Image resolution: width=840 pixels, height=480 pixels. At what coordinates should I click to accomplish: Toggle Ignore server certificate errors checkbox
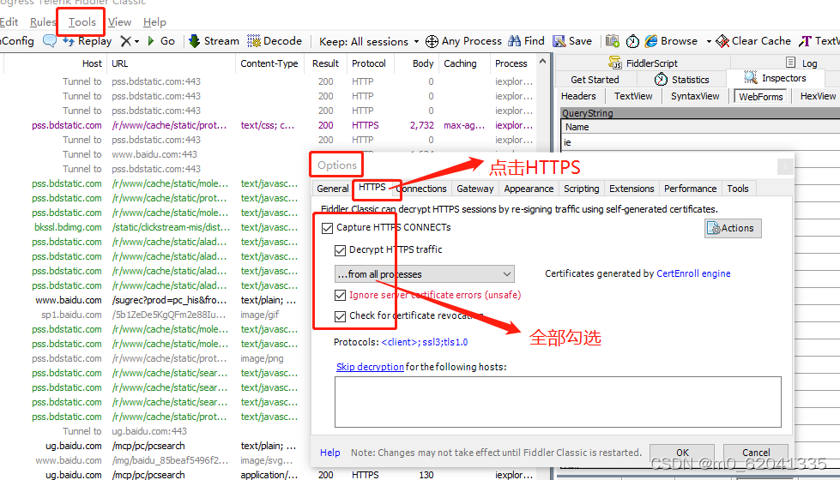click(340, 296)
